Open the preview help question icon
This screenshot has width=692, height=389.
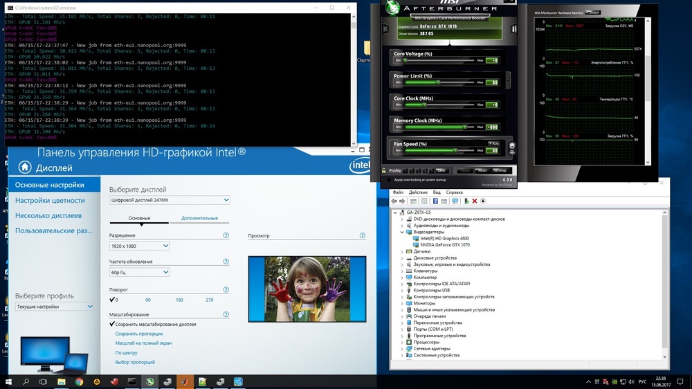(x=363, y=235)
